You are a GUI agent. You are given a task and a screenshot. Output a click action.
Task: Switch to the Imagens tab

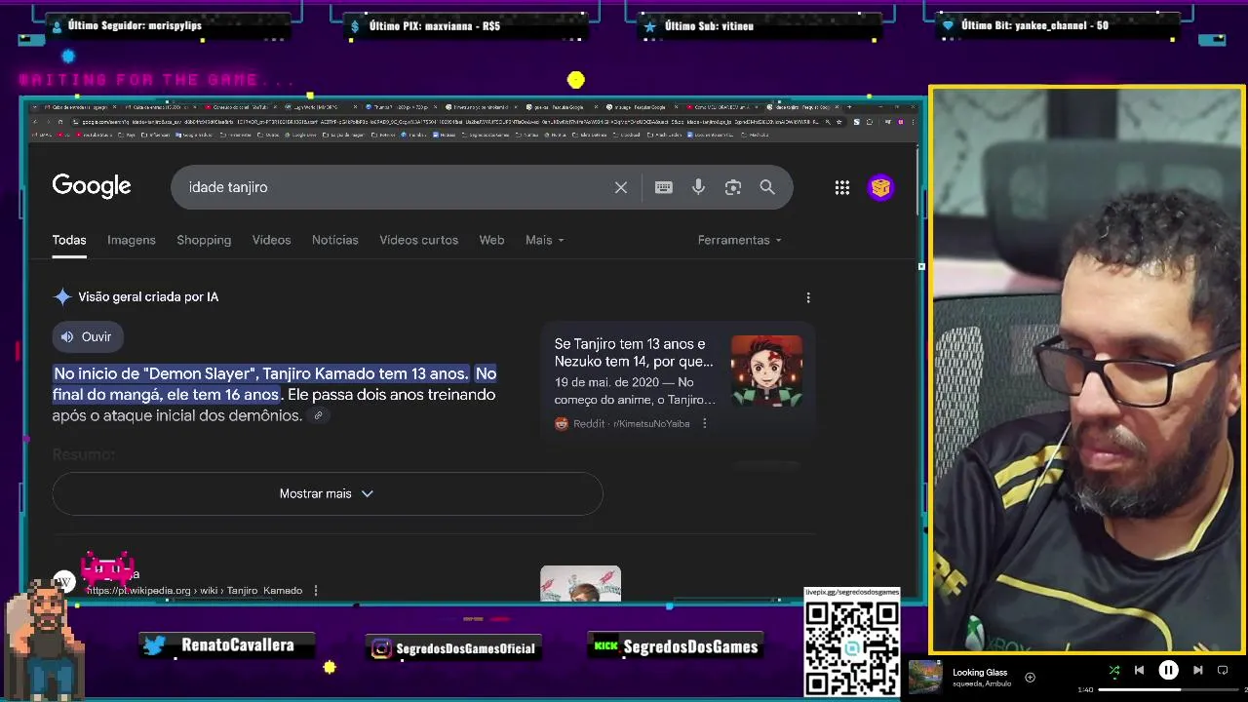[x=132, y=240]
